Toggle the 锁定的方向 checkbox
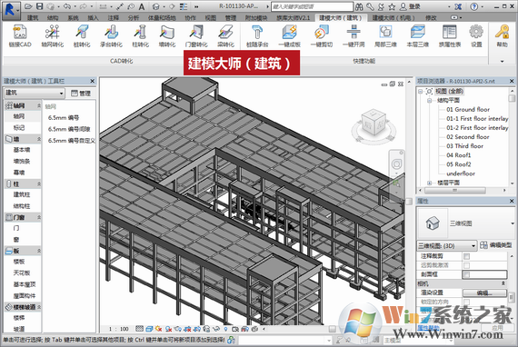 pos(466,302)
